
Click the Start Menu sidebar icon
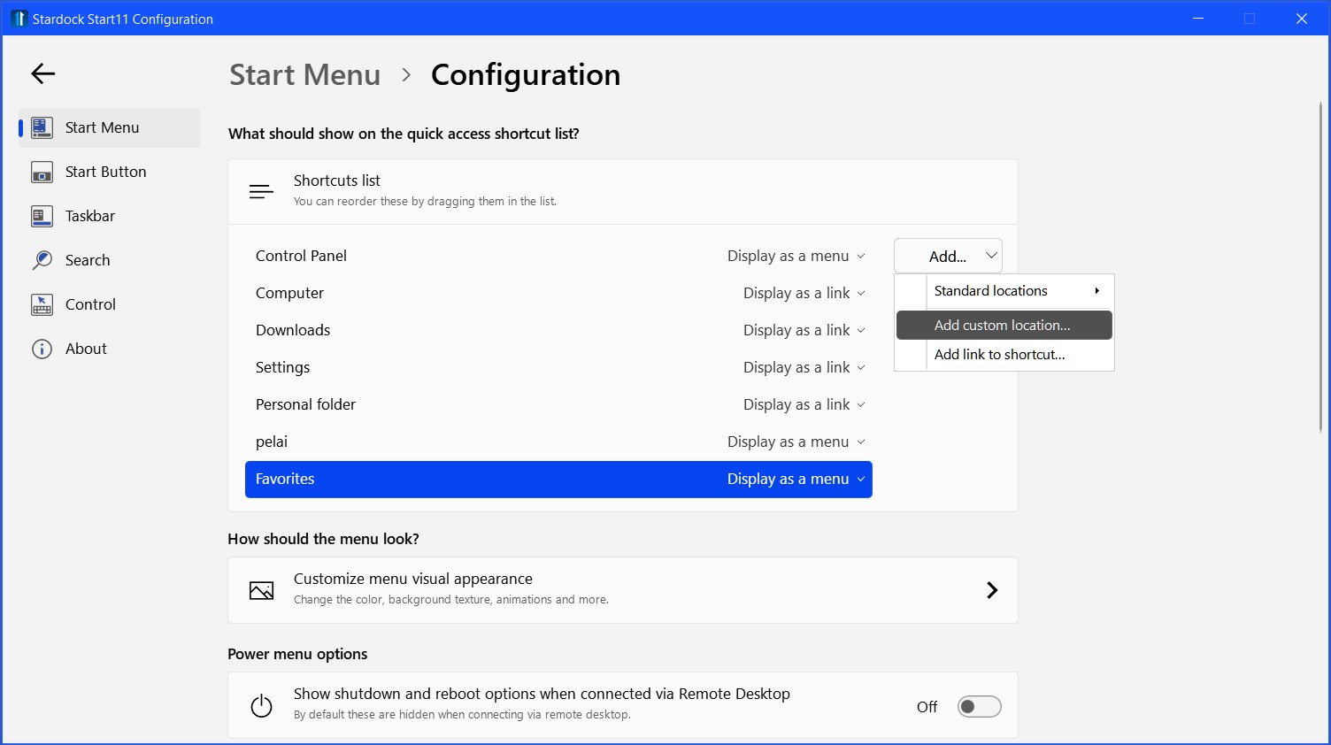point(42,127)
